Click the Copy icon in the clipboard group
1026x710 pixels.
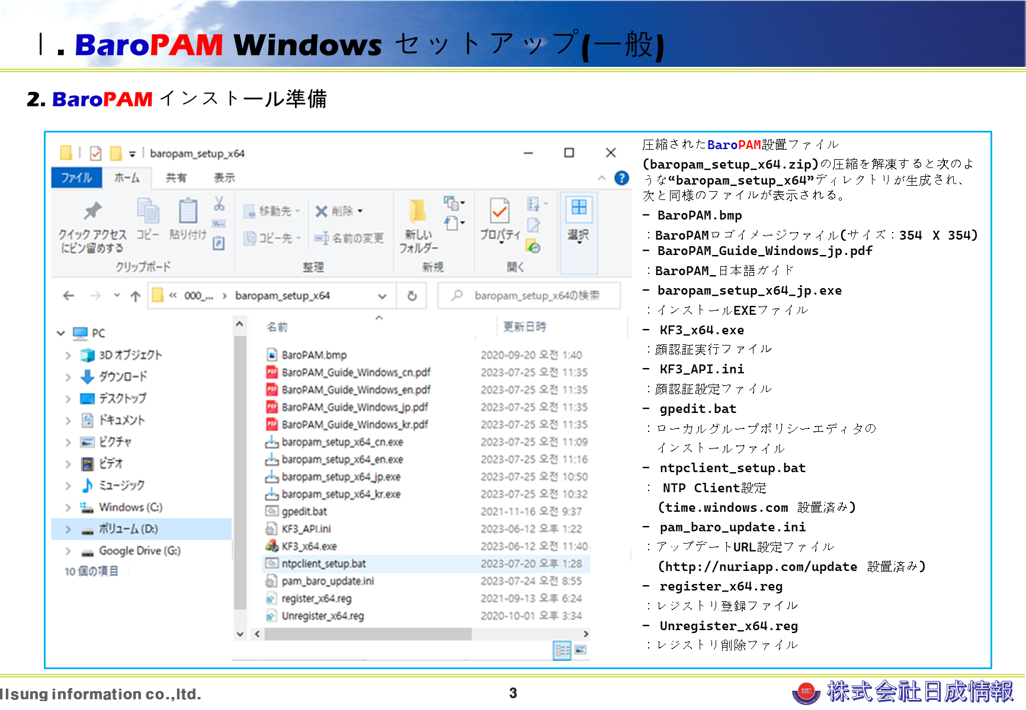point(148,211)
